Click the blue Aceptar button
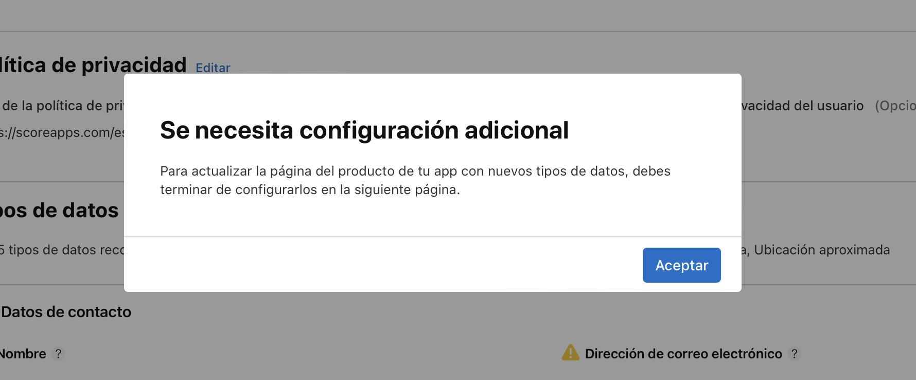The width and height of the screenshot is (916, 380). [681, 265]
